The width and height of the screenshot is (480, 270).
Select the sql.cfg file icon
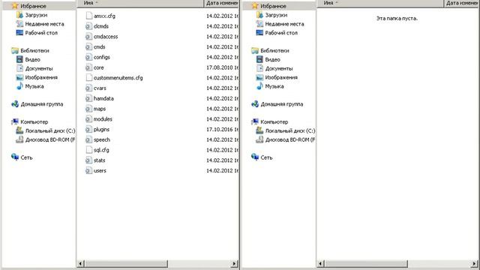tap(88, 150)
